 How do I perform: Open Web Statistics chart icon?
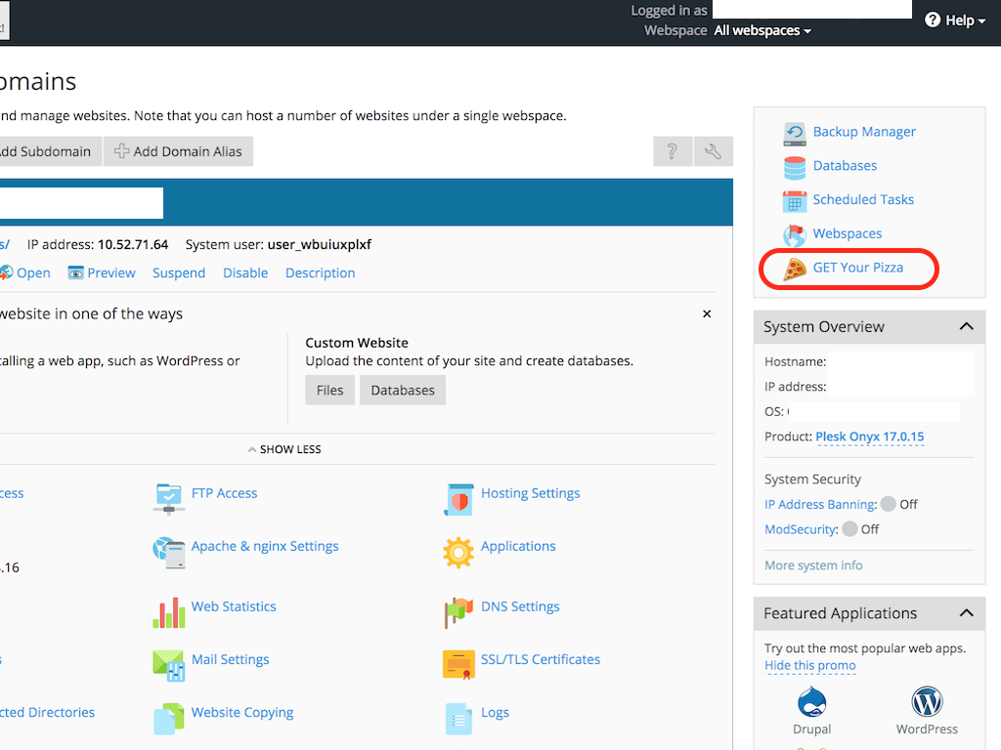[x=169, y=609]
